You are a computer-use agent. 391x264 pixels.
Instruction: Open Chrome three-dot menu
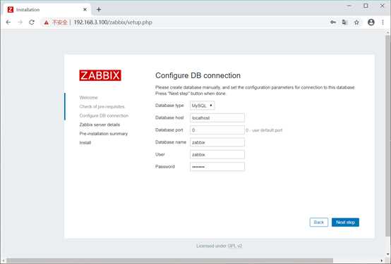[x=383, y=23]
